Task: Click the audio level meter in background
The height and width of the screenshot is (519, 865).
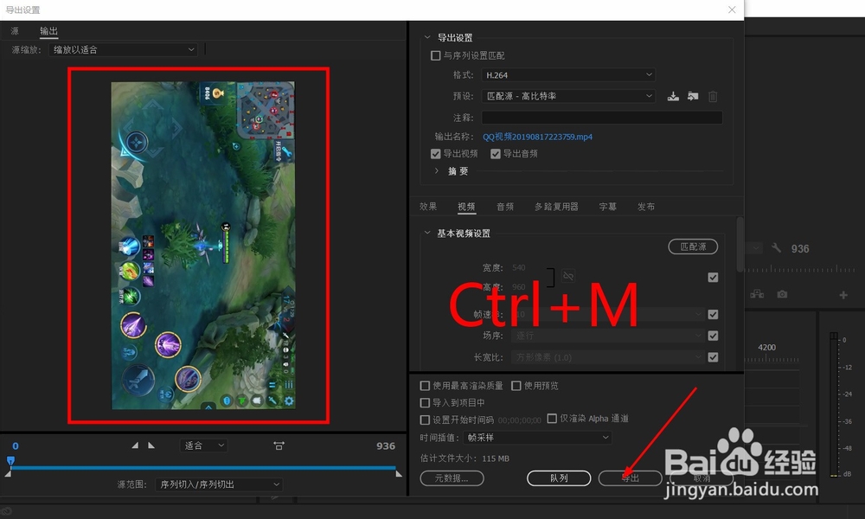Action: (834, 404)
